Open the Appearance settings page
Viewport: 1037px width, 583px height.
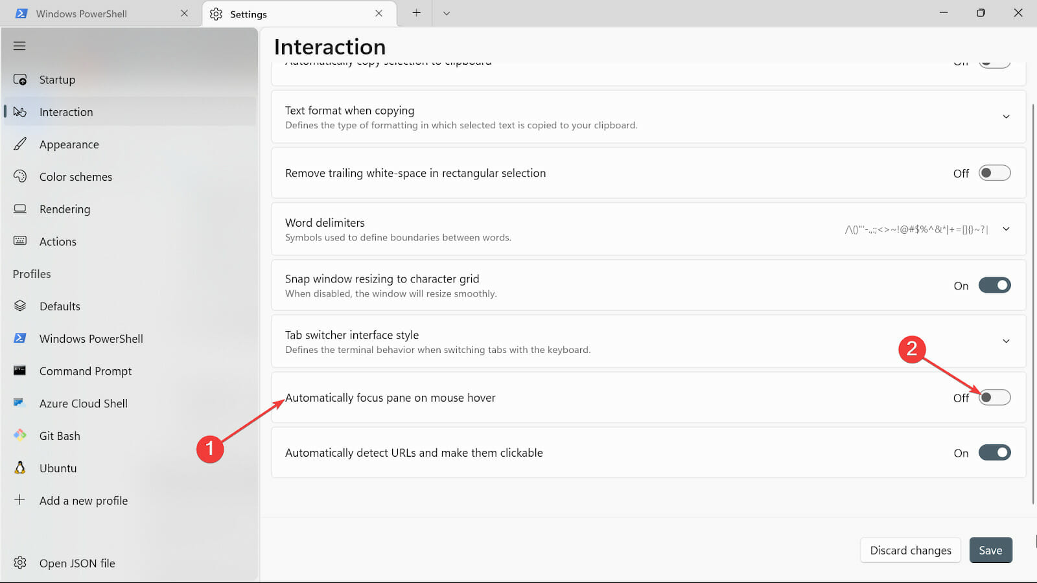[x=130, y=144]
